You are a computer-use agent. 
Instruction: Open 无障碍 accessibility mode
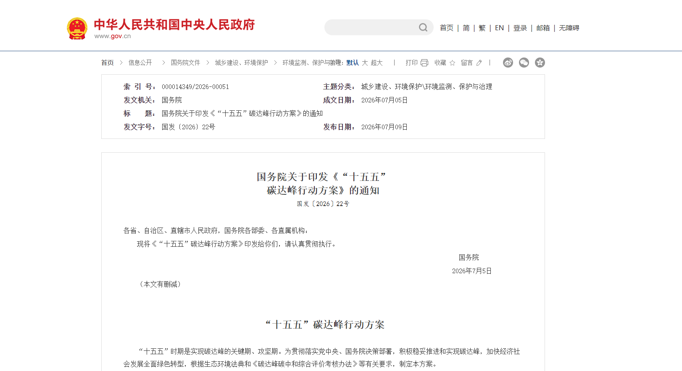(x=569, y=28)
